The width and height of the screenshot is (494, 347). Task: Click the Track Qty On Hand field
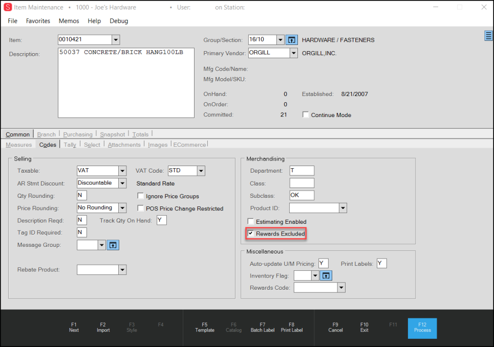(162, 220)
